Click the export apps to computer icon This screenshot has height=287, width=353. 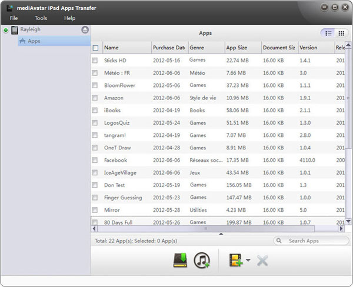point(181,260)
